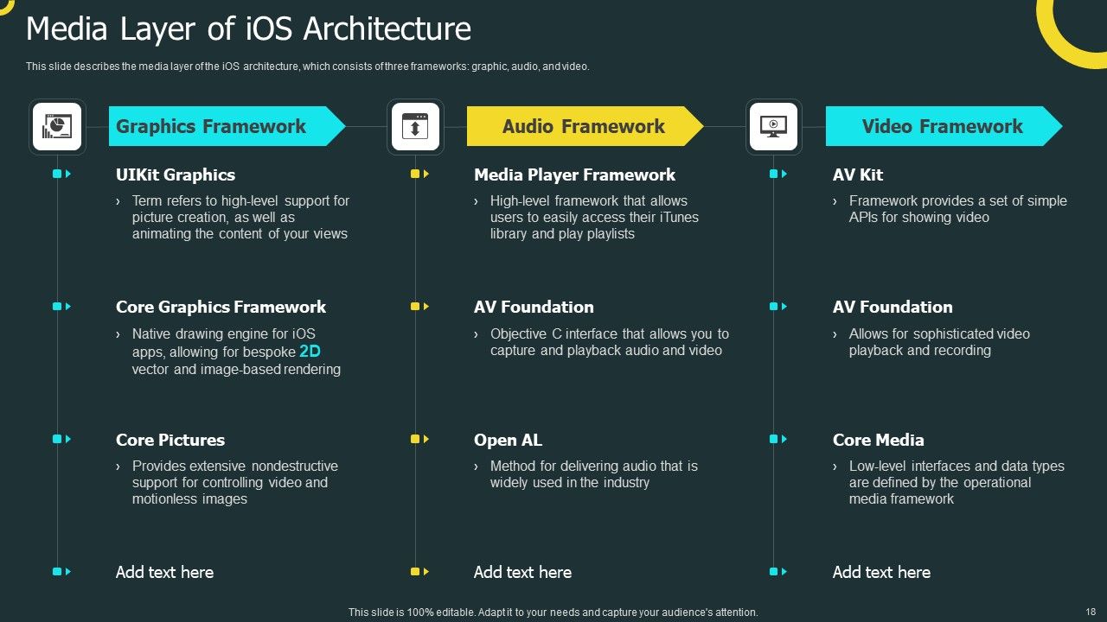Image resolution: width=1107 pixels, height=622 pixels.
Task: Click the Audio Framework up-down arrow icon
Action: (x=415, y=127)
